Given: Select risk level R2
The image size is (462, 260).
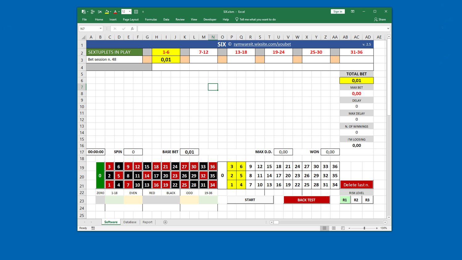Looking at the screenshot, I should point(356,200).
